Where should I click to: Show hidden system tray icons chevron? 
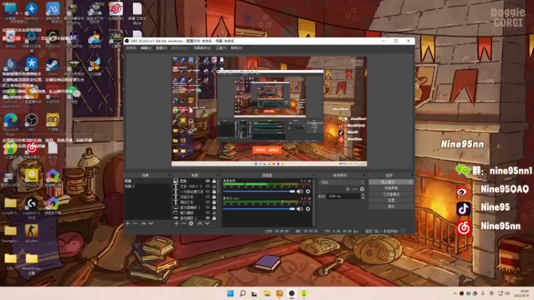point(455,293)
